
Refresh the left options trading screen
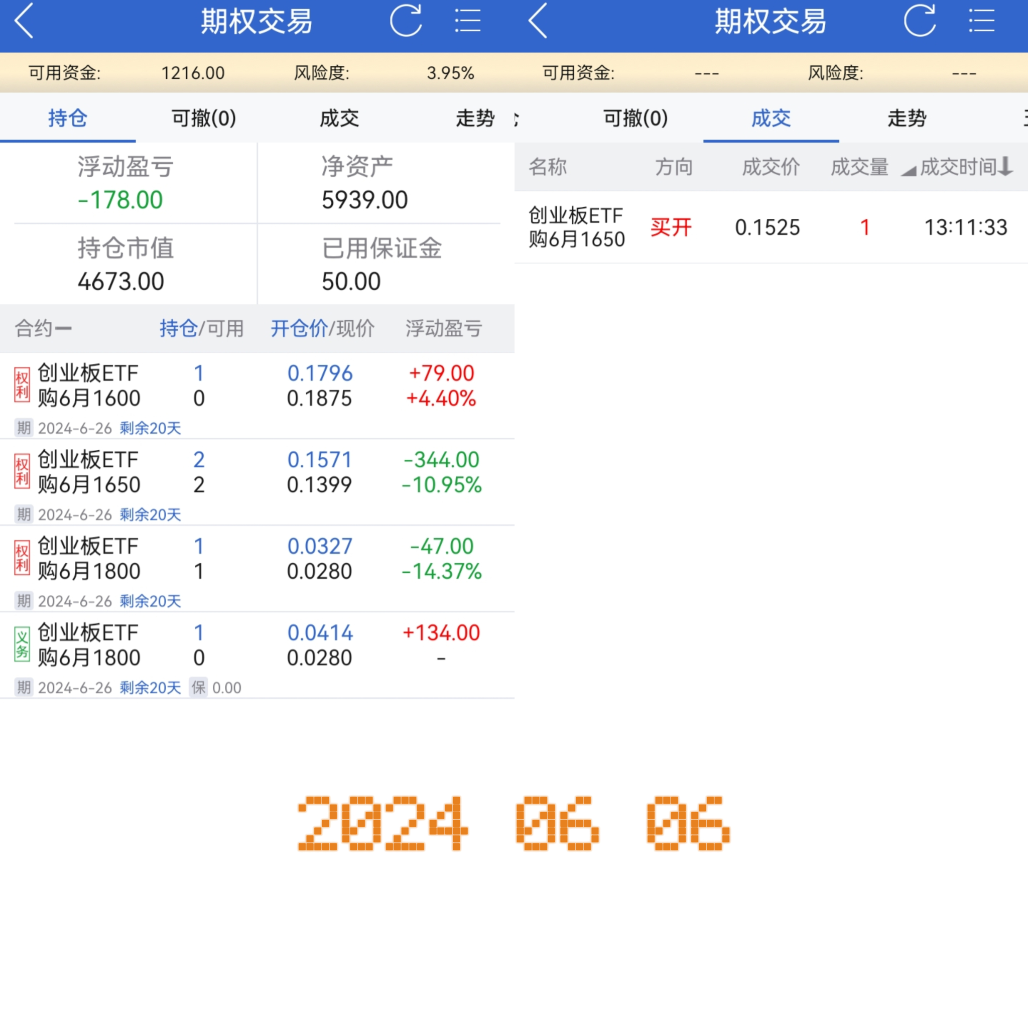[x=406, y=21]
